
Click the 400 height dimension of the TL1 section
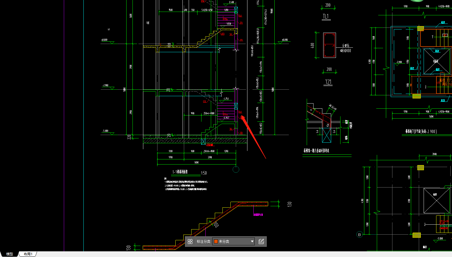coord(312,45)
